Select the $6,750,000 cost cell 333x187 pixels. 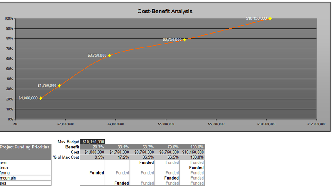[x=167, y=152]
